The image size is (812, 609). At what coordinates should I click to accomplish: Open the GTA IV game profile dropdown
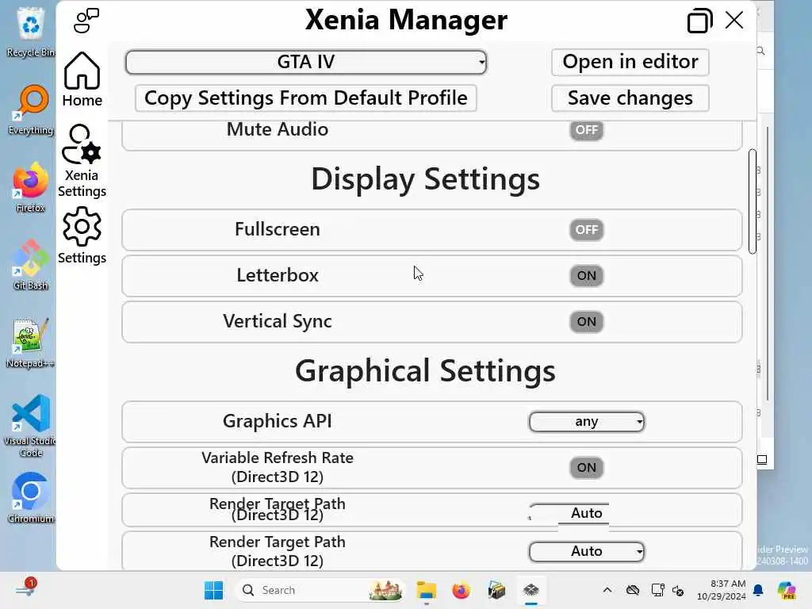306,62
